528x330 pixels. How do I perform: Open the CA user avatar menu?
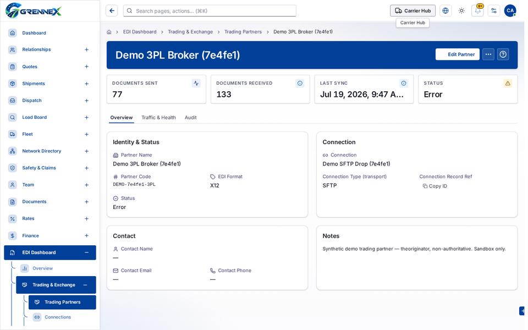(510, 11)
